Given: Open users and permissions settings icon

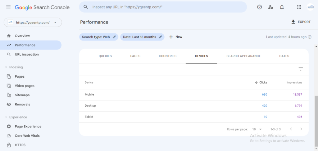Looking at the screenshot, I should 270,7.
